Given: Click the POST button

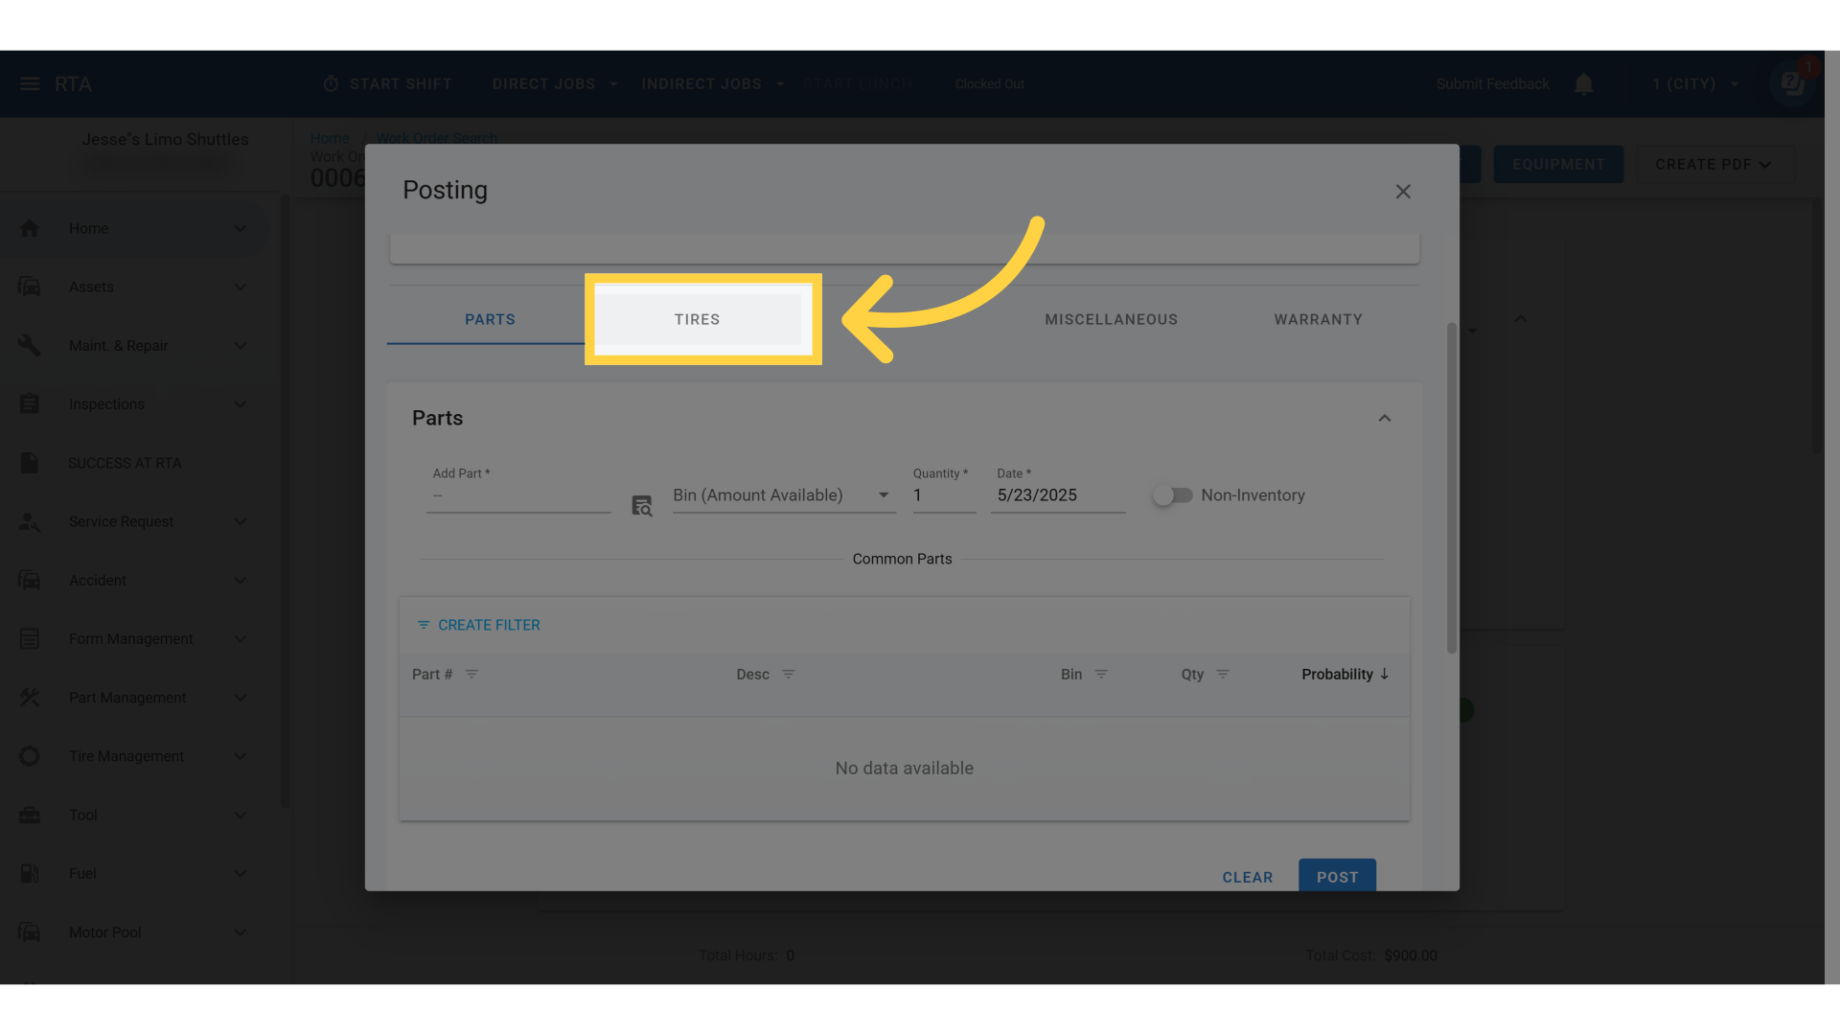Looking at the screenshot, I should (1337, 876).
